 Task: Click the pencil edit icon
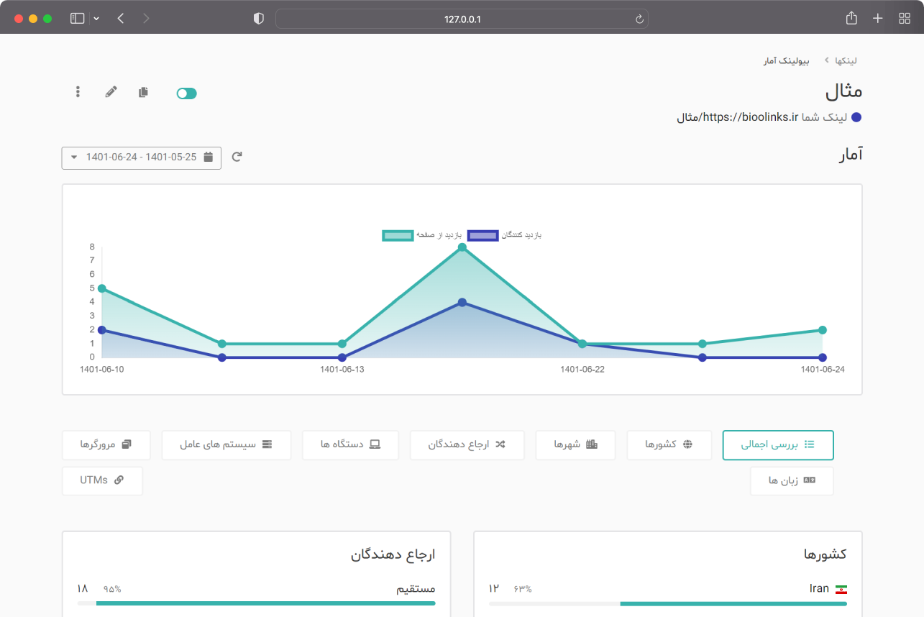111,92
